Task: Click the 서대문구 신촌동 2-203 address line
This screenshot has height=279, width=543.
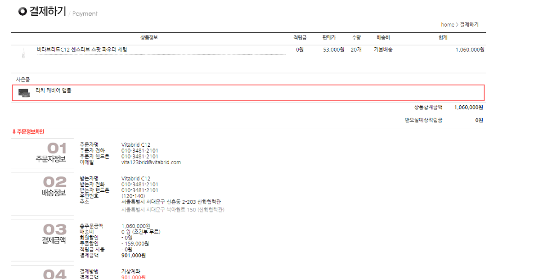Action: tap(171, 202)
